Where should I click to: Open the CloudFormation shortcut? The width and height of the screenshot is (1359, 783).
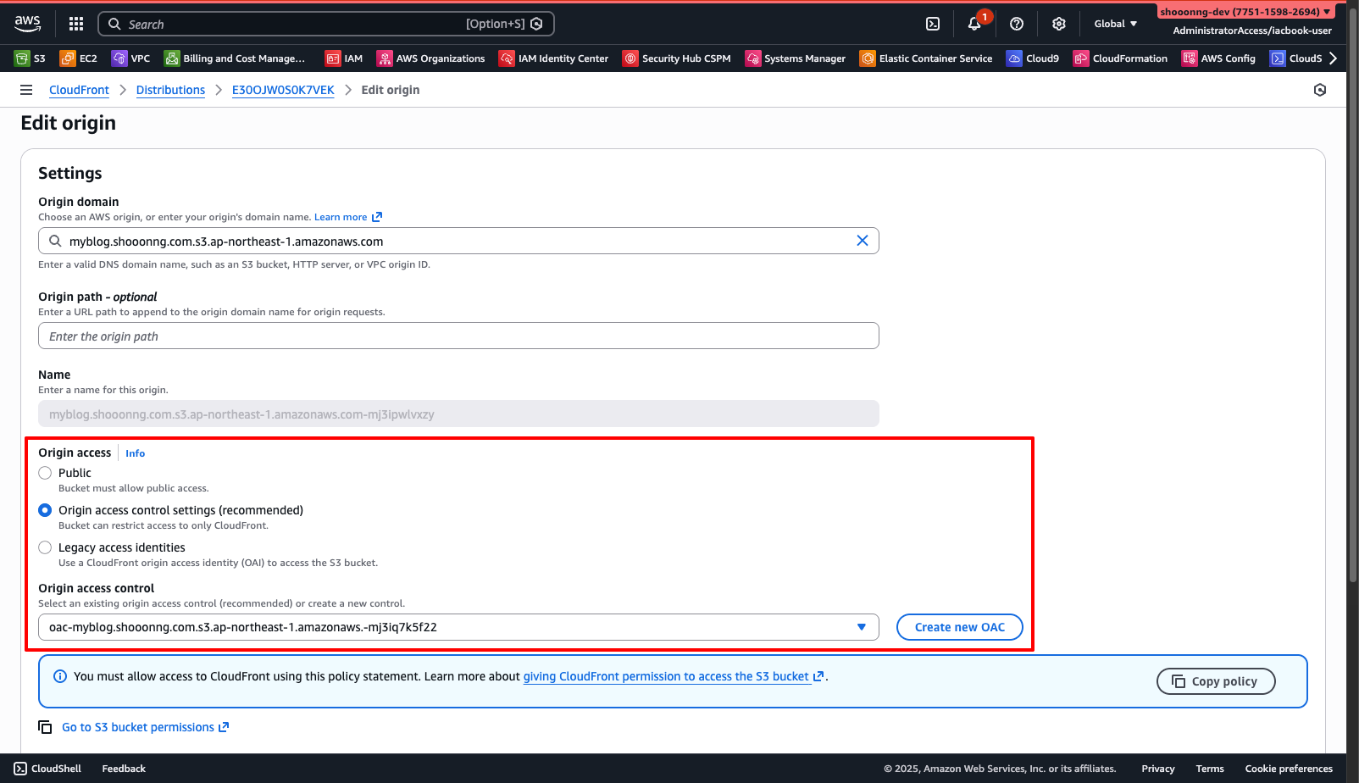pyautogui.click(x=1120, y=58)
